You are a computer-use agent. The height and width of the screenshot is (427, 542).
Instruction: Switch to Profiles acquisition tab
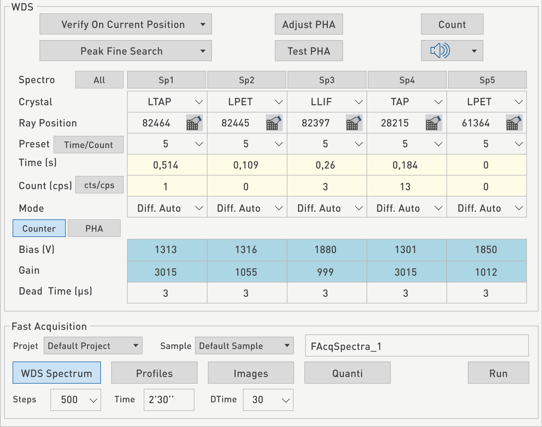tap(154, 373)
